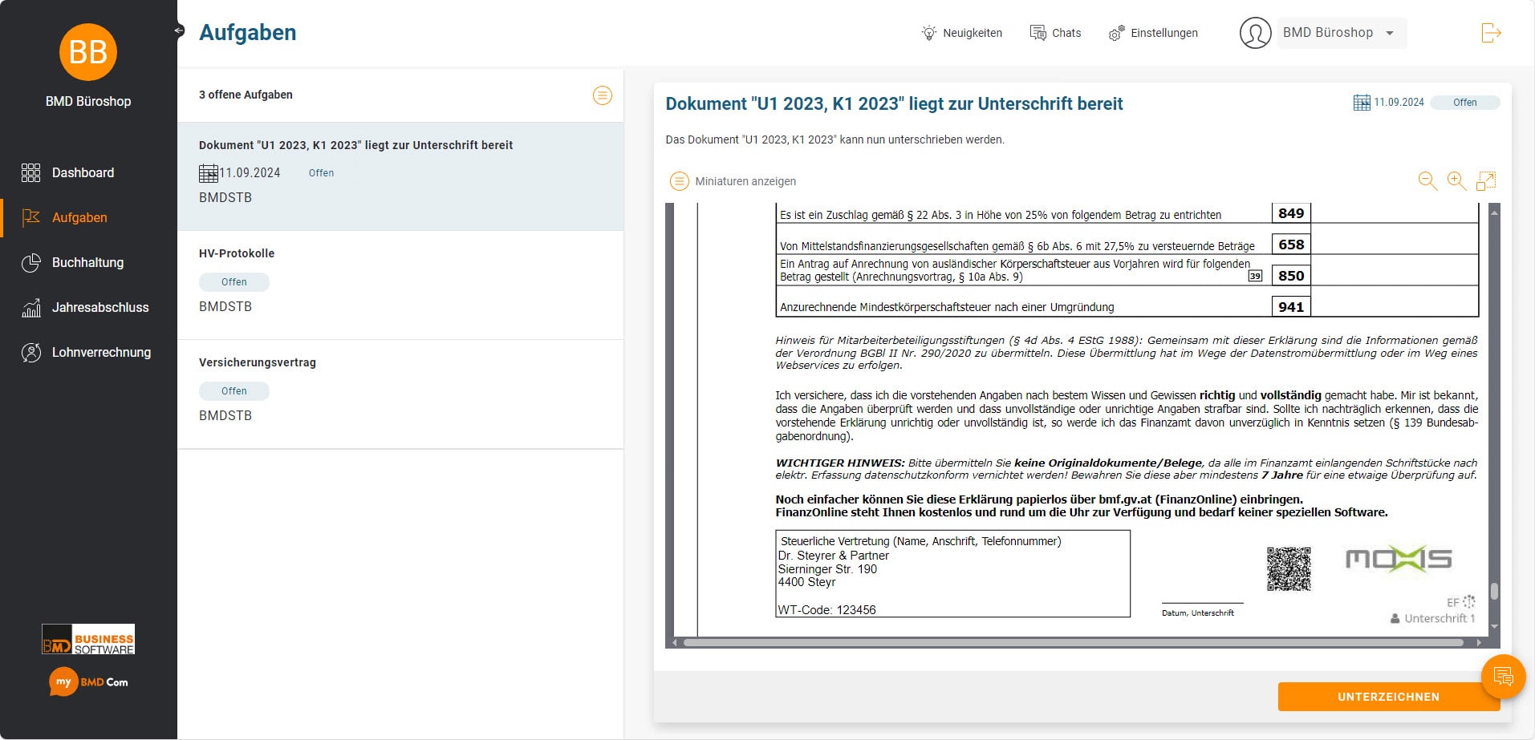The height and width of the screenshot is (740, 1535).
Task: Zoom in on the document
Action: click(x=1456, y=181)
